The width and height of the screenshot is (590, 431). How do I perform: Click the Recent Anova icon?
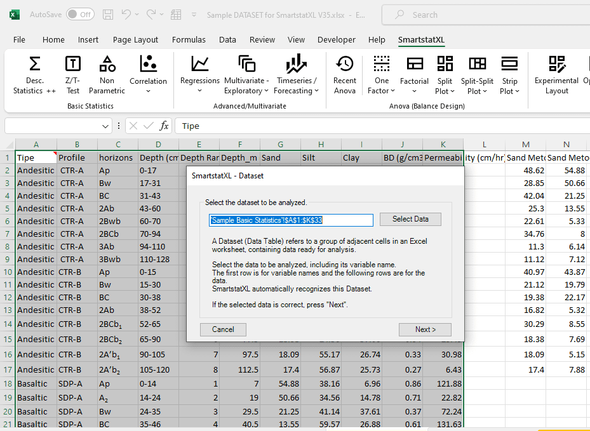[x=345, y=74]
